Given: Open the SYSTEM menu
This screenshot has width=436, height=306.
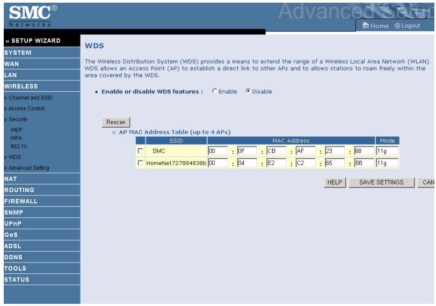Looking at the screenshot, I should click(42, 53).
